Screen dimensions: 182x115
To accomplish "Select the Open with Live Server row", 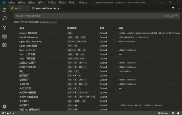I will coord(97,42).
